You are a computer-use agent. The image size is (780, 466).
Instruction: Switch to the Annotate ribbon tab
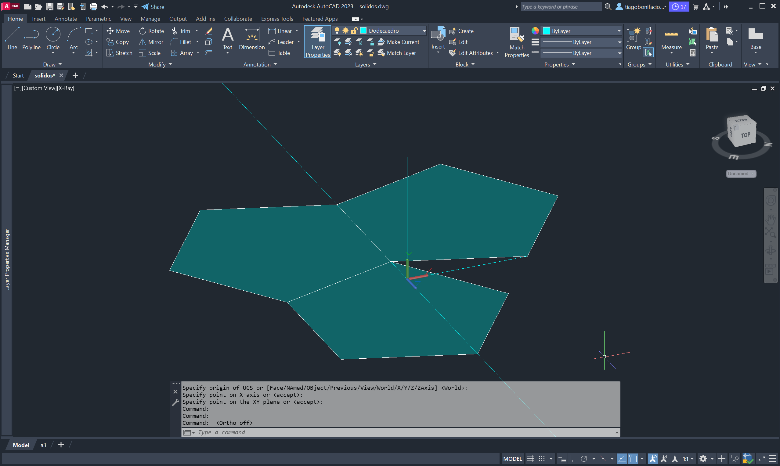pyautogui.click(x=65, y=19)
